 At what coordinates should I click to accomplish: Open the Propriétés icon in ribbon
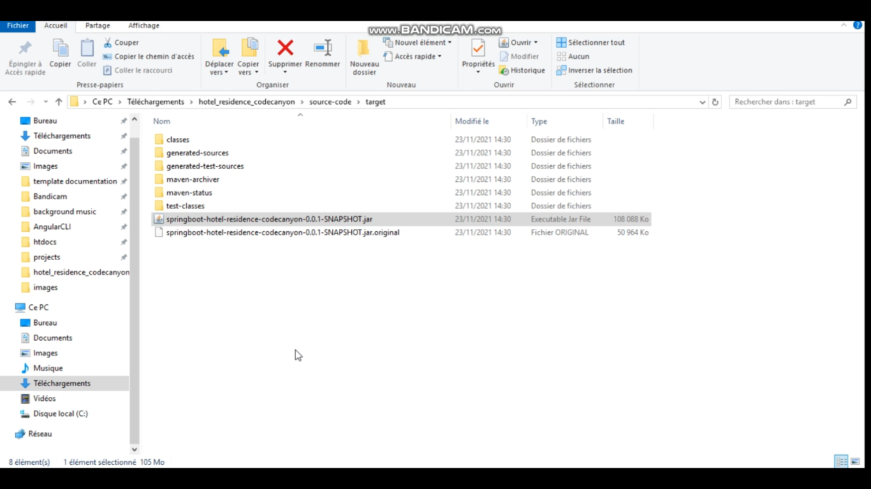point(478,48)
